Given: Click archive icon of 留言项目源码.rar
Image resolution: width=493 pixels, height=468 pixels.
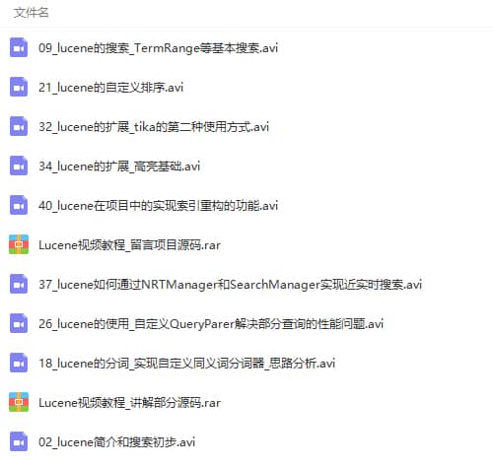Looking at the screenshot, I should 19,244.
